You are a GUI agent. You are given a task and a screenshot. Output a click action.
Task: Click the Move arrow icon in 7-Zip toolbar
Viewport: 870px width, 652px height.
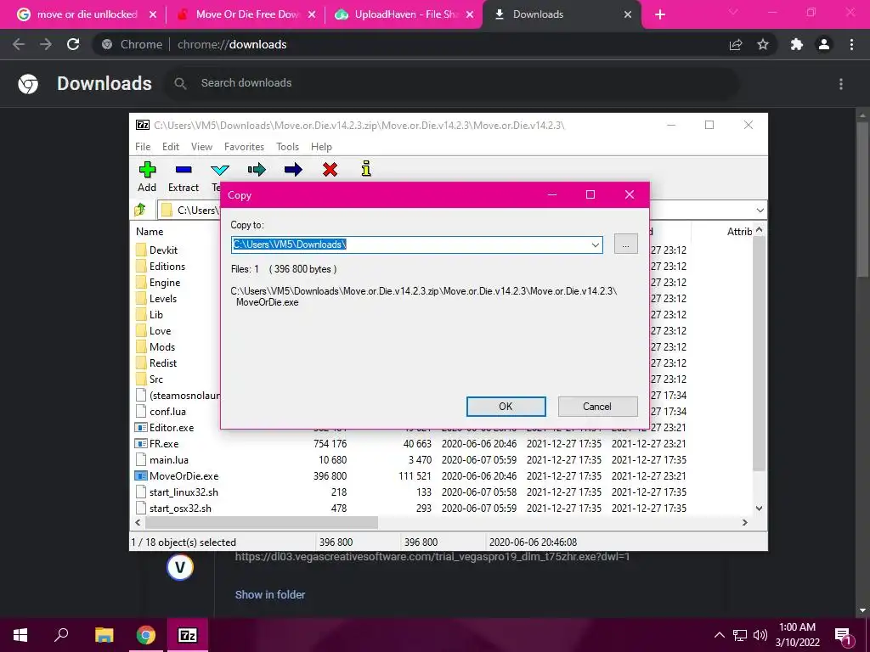click(x=293, y=169)
